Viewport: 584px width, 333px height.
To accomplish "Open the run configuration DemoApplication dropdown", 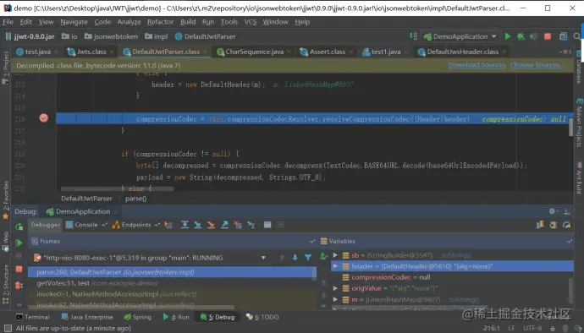I will click(460, 36).
